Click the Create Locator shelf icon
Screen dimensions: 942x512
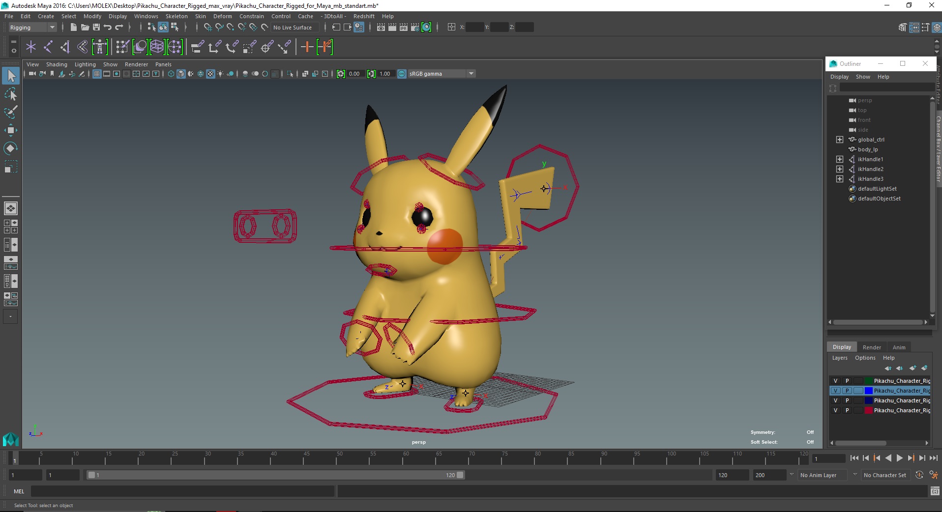pos(31,47)
